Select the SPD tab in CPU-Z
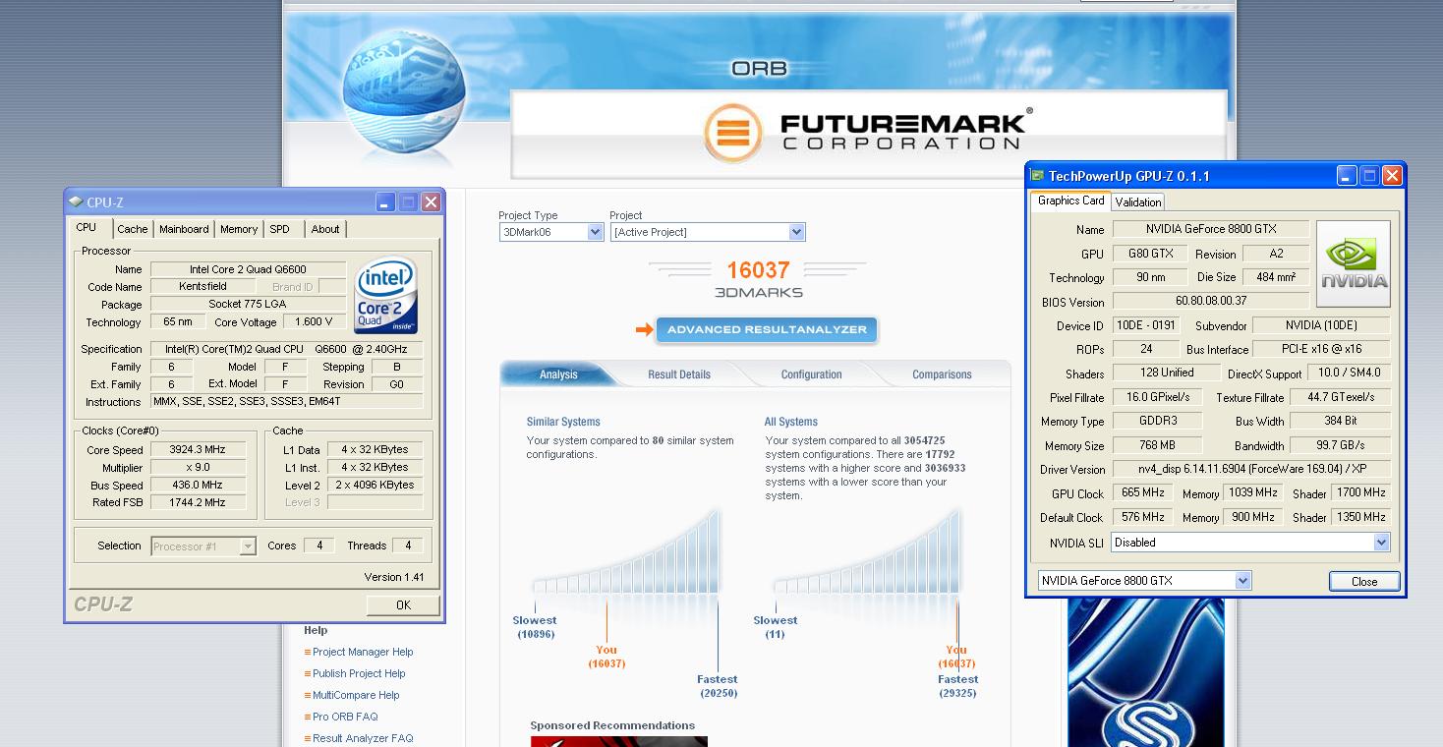Screen dimensions: 1443x747 [280, 229]
